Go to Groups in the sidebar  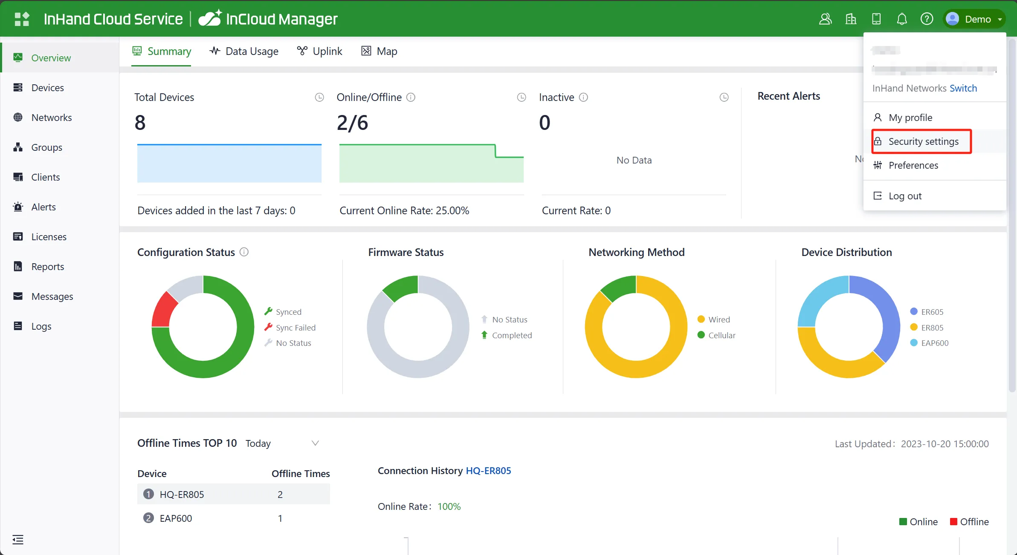[x=60, y=147]
